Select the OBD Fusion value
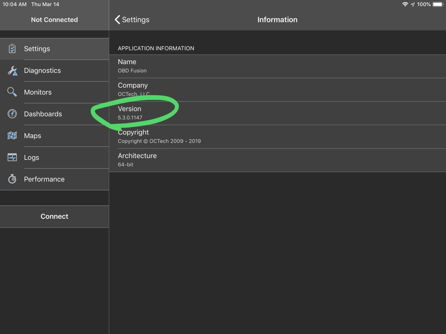The height and width of the screenshot is (334, 446). tap(132, 71)
